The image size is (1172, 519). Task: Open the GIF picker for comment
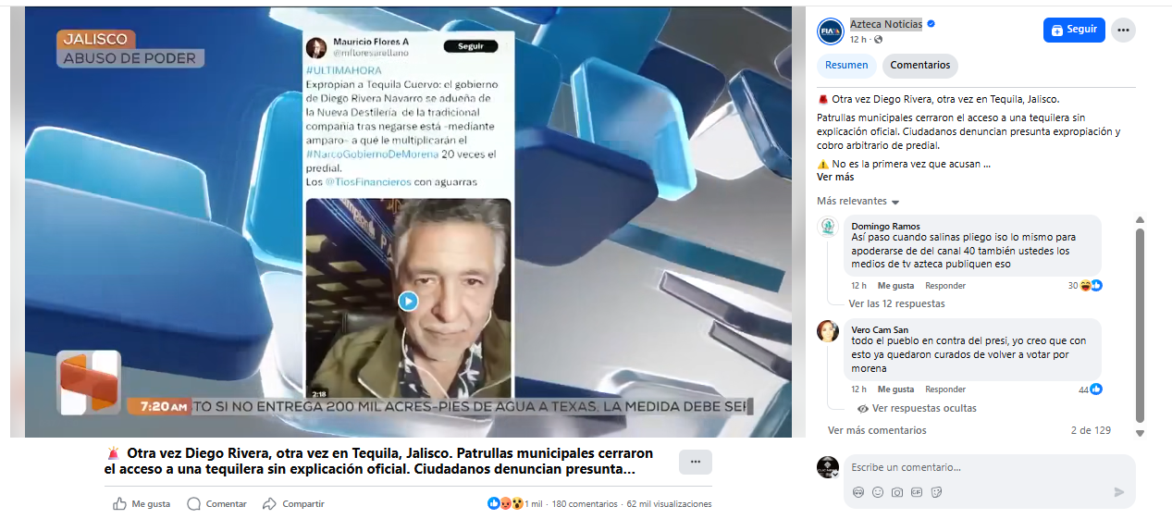point(917,492)
